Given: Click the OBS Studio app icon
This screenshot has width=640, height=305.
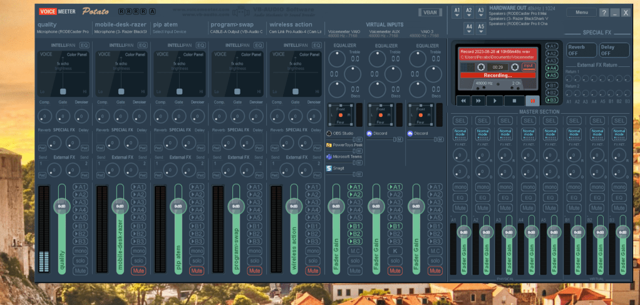Looking at the screenshot, I should 329,133.
